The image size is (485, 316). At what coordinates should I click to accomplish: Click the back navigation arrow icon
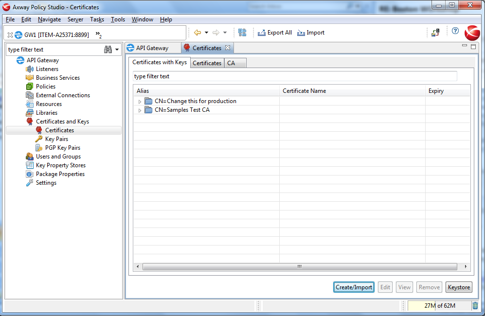(198, 33)
